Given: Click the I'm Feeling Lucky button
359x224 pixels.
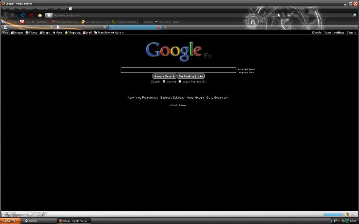Looking at the screenshot, I should click(191, 76).
